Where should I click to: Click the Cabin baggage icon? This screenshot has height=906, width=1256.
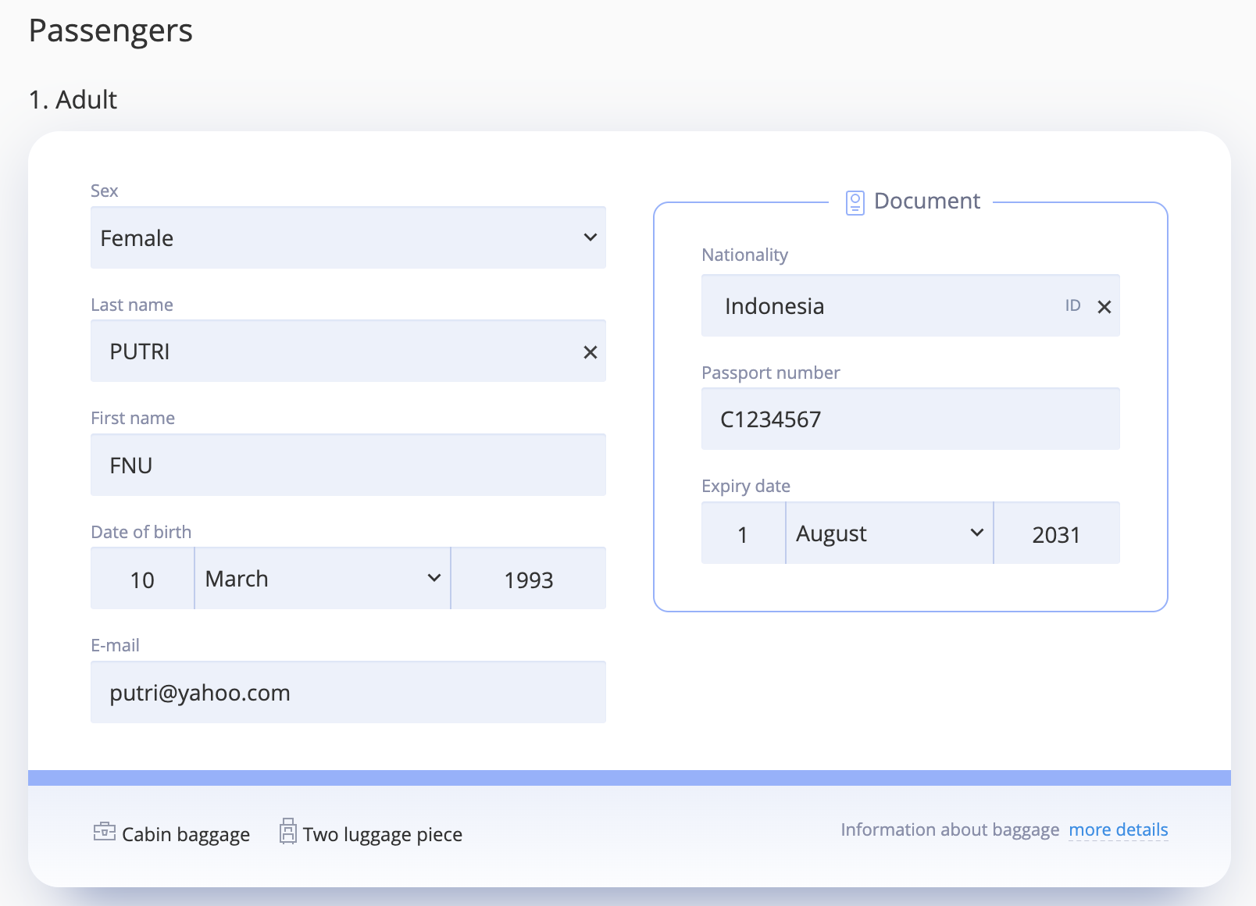point(104,832)
